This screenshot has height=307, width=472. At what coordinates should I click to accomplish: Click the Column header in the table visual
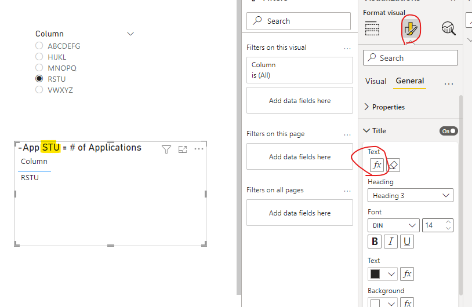pos(34,162)
